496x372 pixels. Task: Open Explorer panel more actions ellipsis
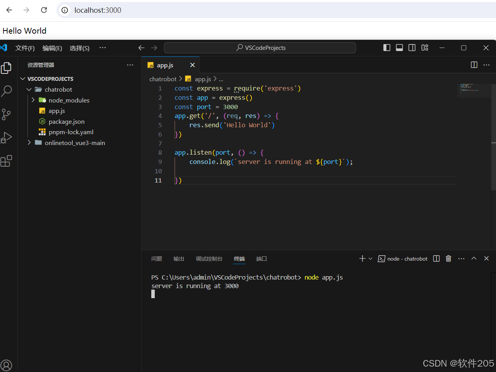click(x=130, y=65)
